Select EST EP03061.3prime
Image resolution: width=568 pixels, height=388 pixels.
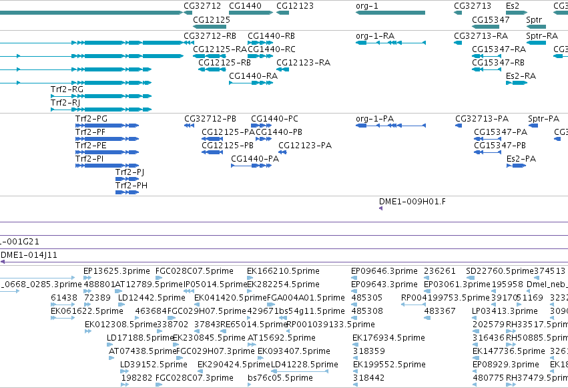457,284
